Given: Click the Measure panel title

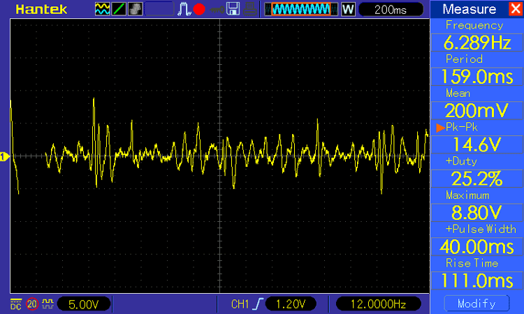Looking at the screenshot, I should [x=470, y=9].
